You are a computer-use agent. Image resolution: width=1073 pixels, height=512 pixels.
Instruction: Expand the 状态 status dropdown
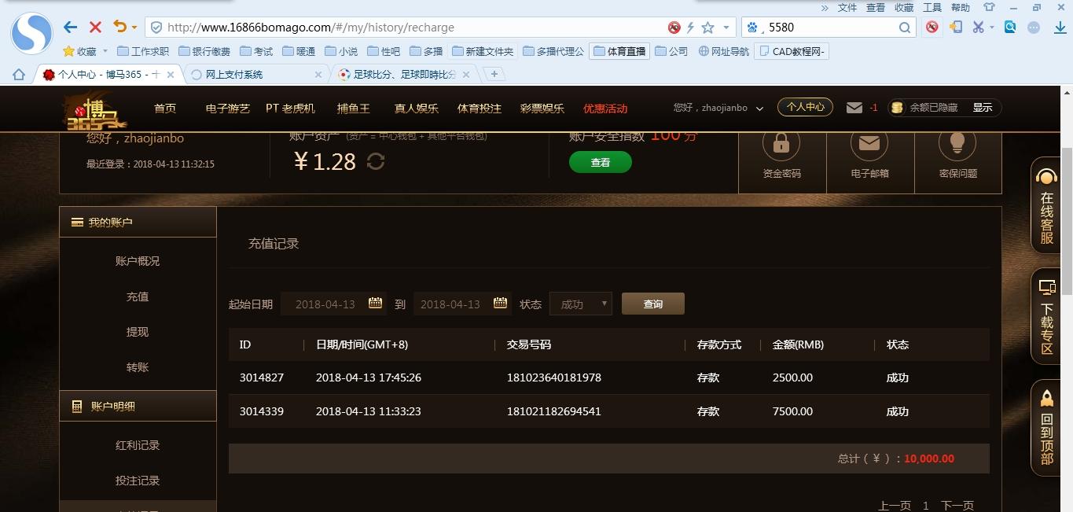coord(581,304)
